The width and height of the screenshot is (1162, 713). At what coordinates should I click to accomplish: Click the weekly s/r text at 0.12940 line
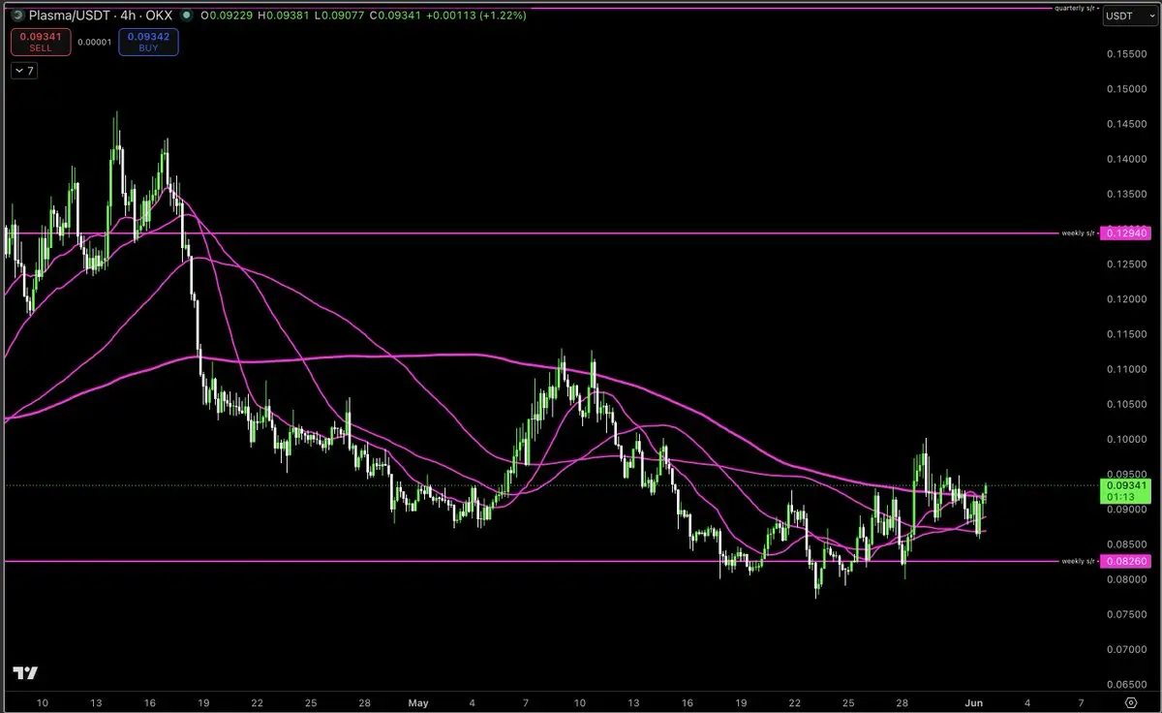pyautogui.click(x=1080, y=233)
